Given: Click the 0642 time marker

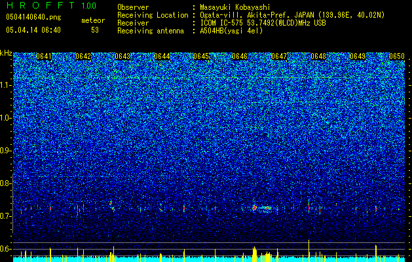Looking at the screenshot, I should (x=83, y=56).
